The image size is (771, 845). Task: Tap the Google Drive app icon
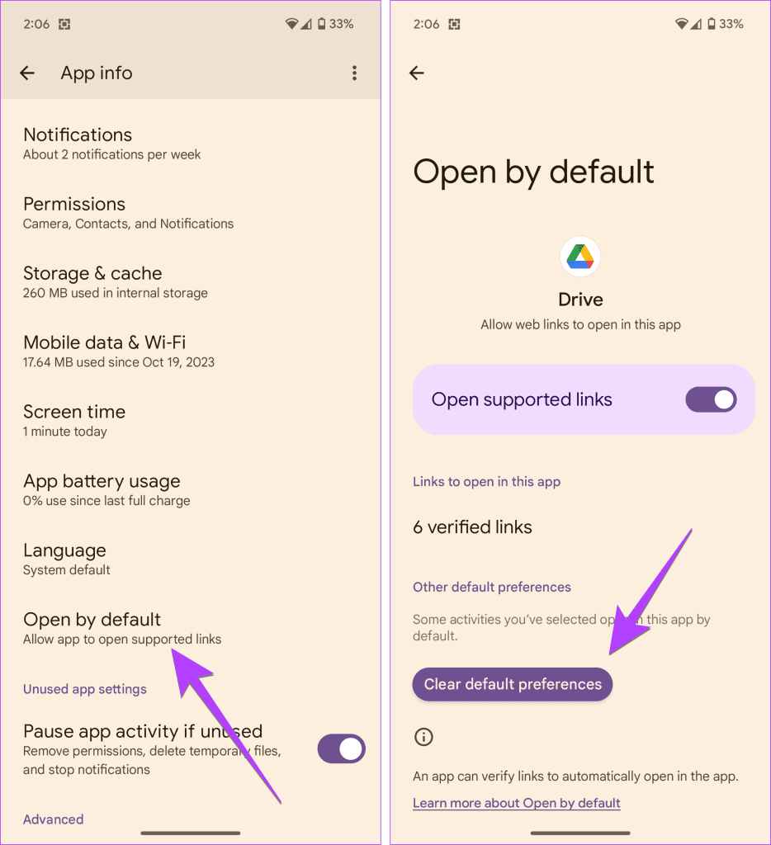(580, 257)
